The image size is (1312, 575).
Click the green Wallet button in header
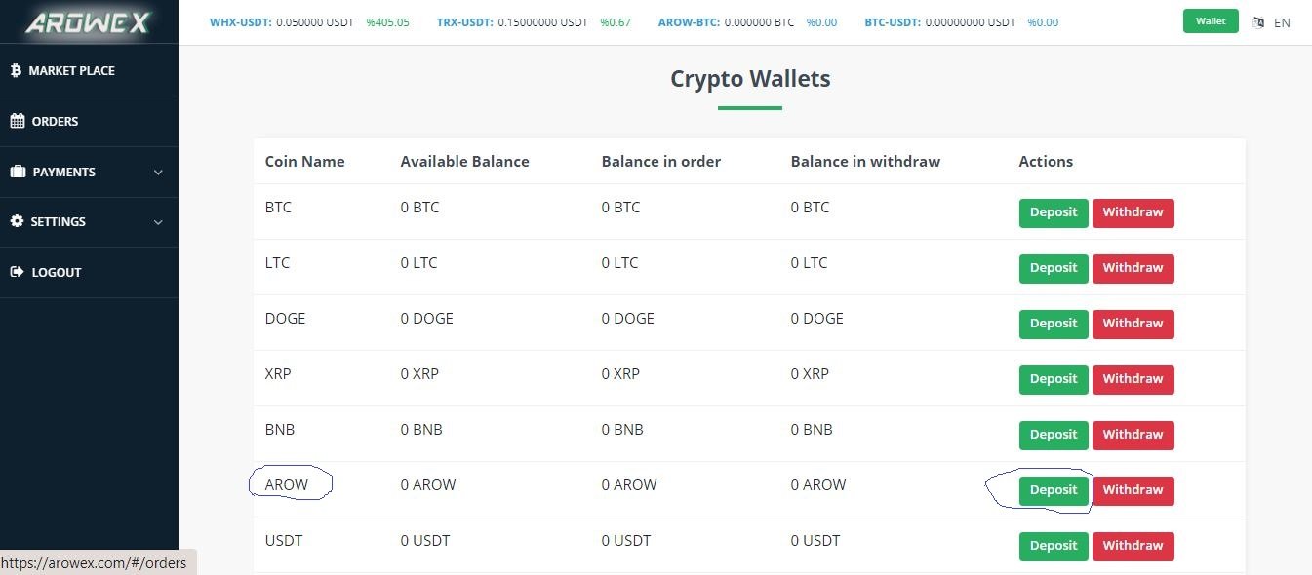(1211, 20)
